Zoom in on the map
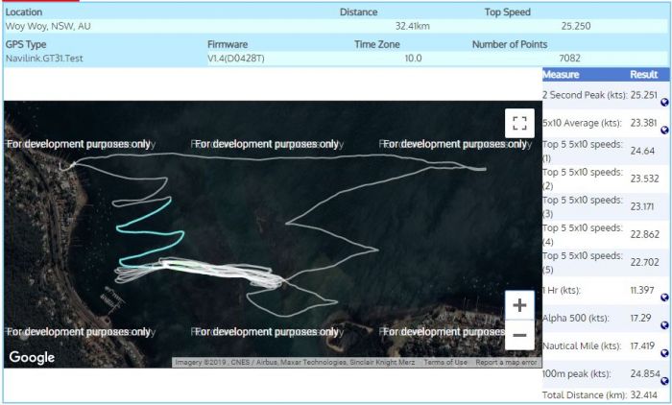The width and height of the screenshot is (672, 405). [x=519, y=306]
